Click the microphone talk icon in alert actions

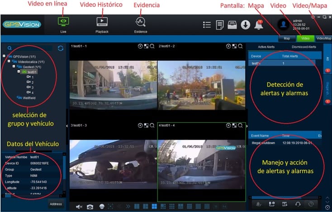pyautogui.click(x=259, y=204)
